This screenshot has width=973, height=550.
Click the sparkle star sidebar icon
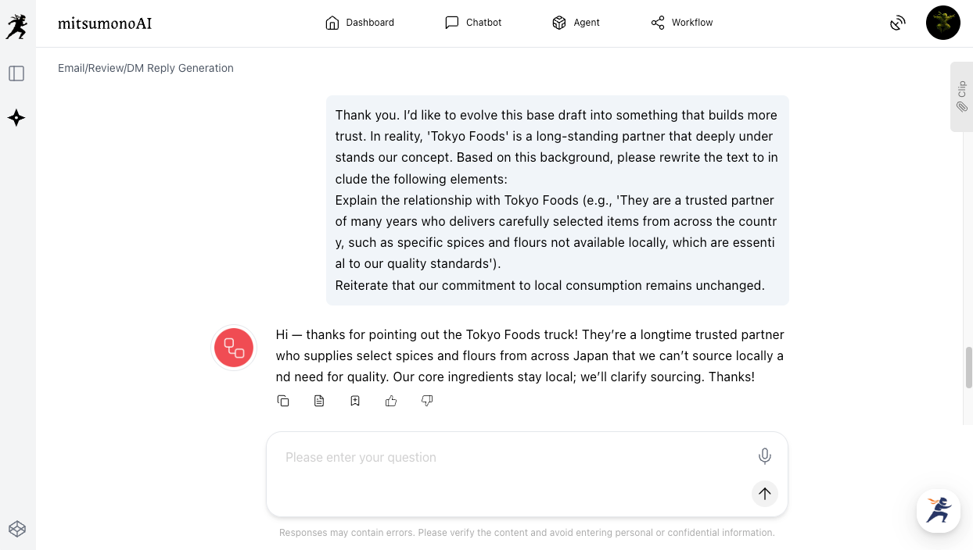[x=16, y=118]
